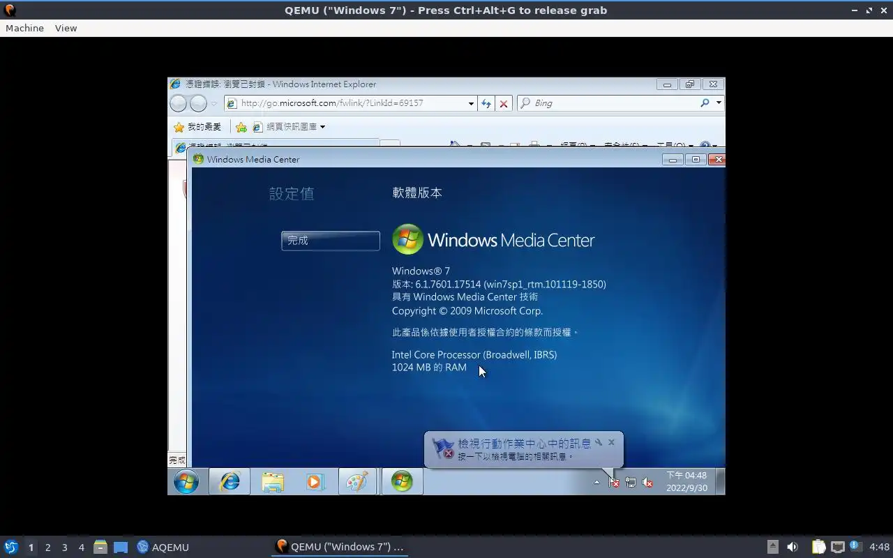
Task: Click the 1024 MB 的 RAM text
Action: tap(429, 368)
